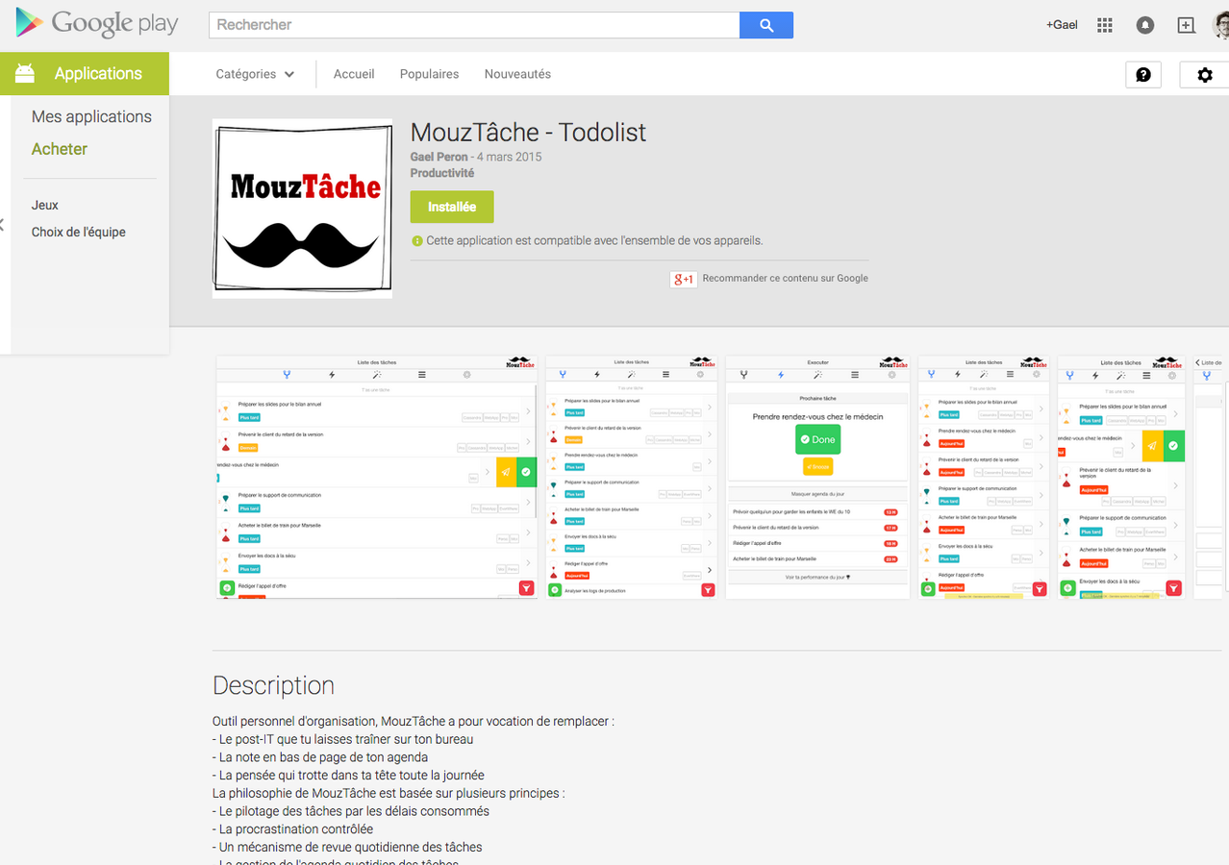Click the date 4 mars 2015
Screen dimensions: 1229x865
[x=510, y=157]
